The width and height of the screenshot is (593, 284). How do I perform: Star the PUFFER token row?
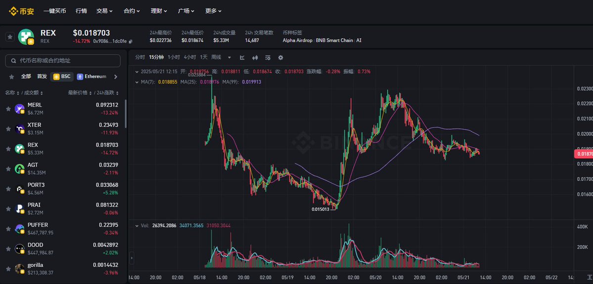click(x=8, y=229)
